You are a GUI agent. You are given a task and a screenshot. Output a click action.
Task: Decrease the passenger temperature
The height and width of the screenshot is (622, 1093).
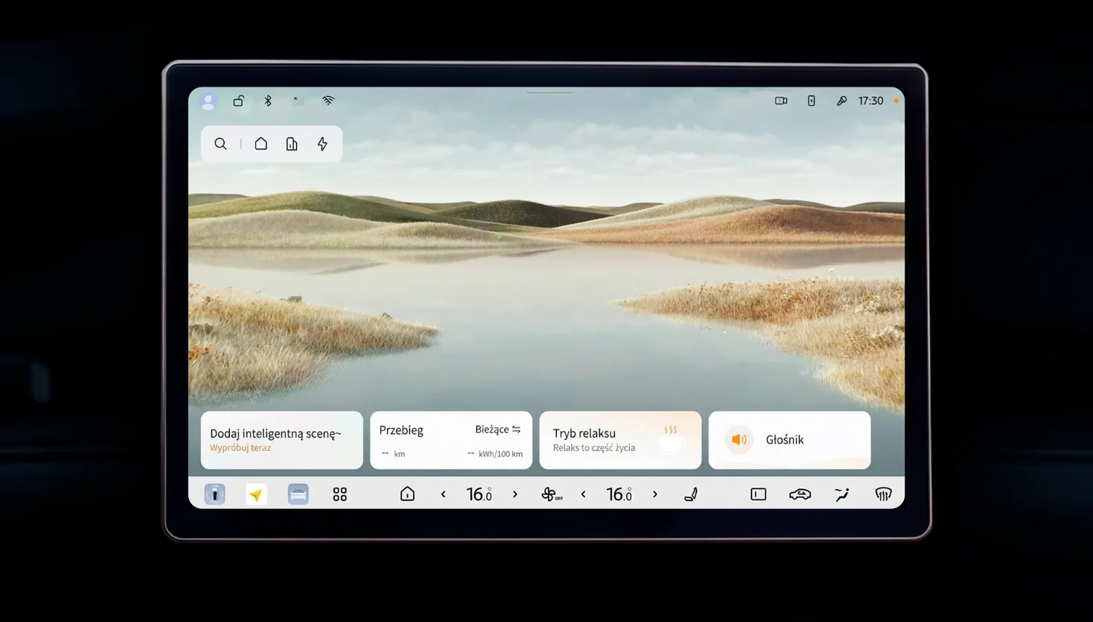[584, 494]
